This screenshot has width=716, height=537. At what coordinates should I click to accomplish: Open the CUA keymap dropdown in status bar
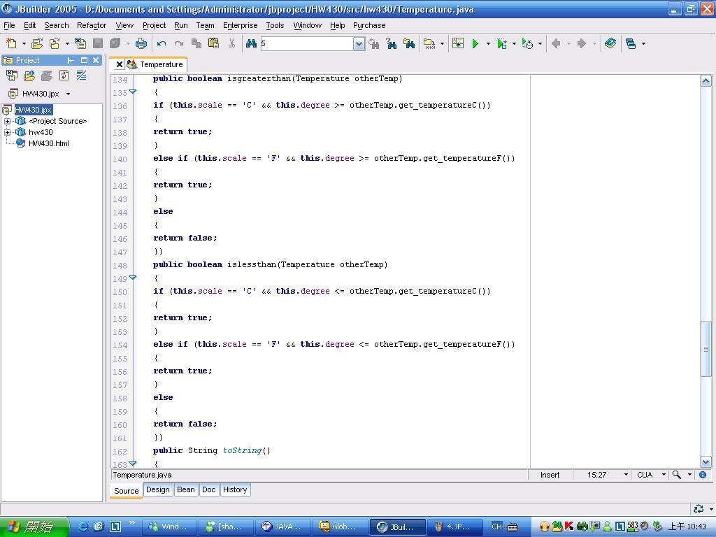pos(664,475)
